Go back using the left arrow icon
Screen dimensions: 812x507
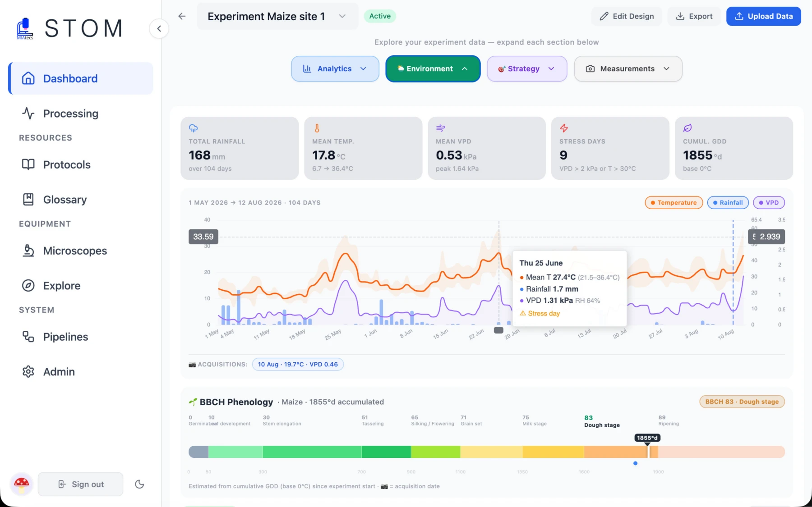(x=182, y=16)
